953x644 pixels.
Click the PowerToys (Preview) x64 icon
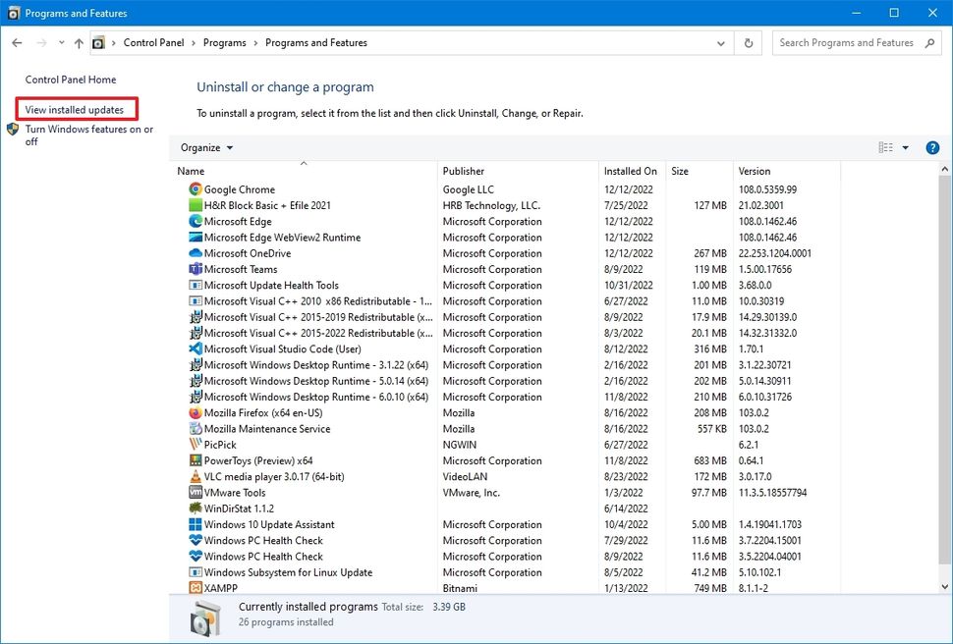194,460
